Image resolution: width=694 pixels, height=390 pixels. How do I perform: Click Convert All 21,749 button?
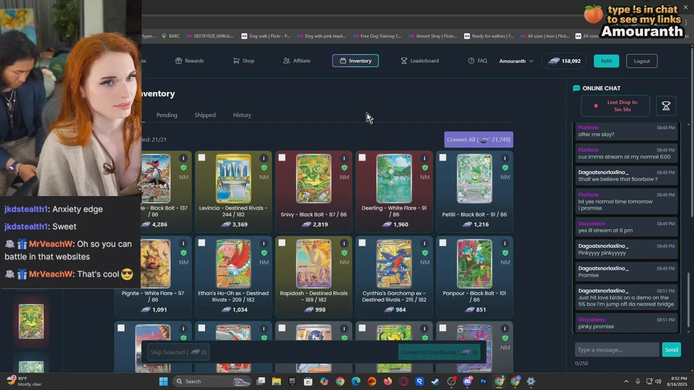478,140
